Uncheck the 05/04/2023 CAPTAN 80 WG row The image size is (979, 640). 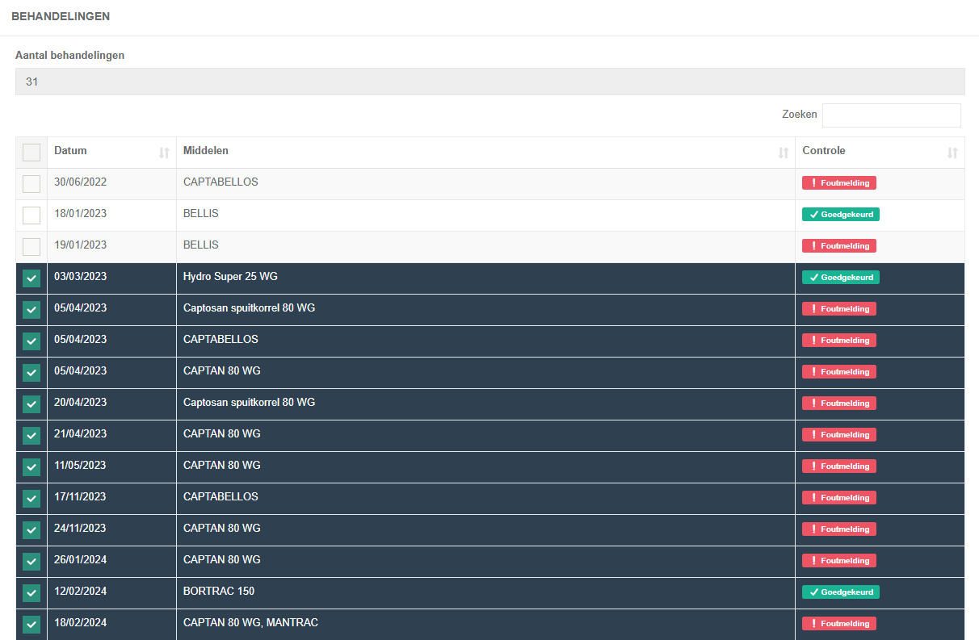(32, 373)
